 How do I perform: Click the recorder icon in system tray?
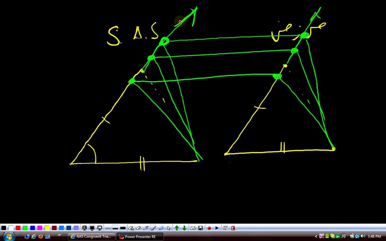[x=322, y=236]
